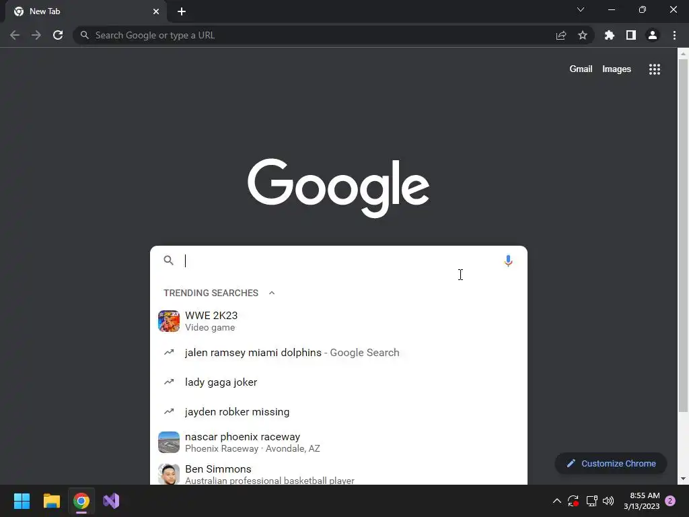Go forward using the forward arrow

tap(36, 35)
